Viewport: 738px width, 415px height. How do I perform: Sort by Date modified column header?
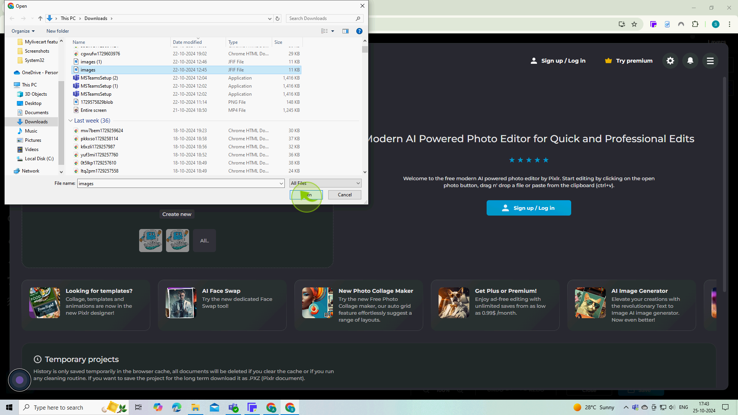[198, 42]
